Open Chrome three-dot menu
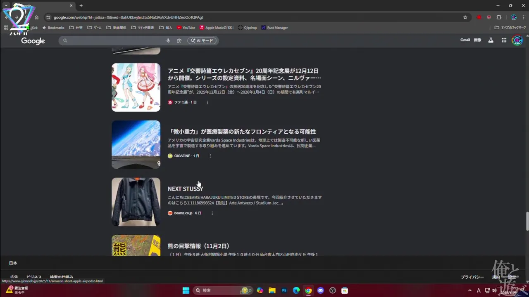 [x=523, y=17]
